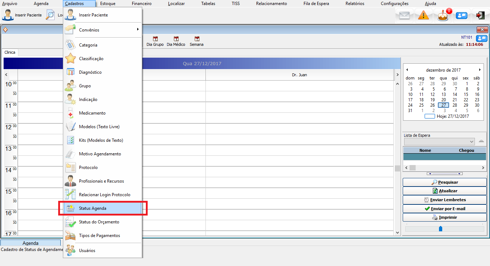This screenshot has width=490, height=266.
Task: Click the exit door icon
Action: 480,15
